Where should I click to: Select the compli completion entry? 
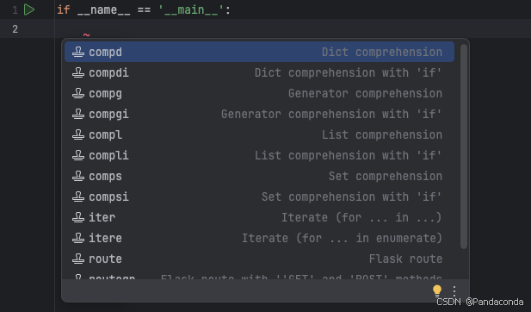pos(259,155)
